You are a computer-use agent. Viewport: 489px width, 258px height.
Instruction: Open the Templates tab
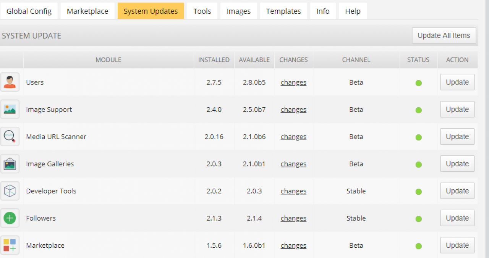click(283, 11)
